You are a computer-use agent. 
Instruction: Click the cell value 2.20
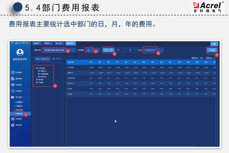(188, 94)
